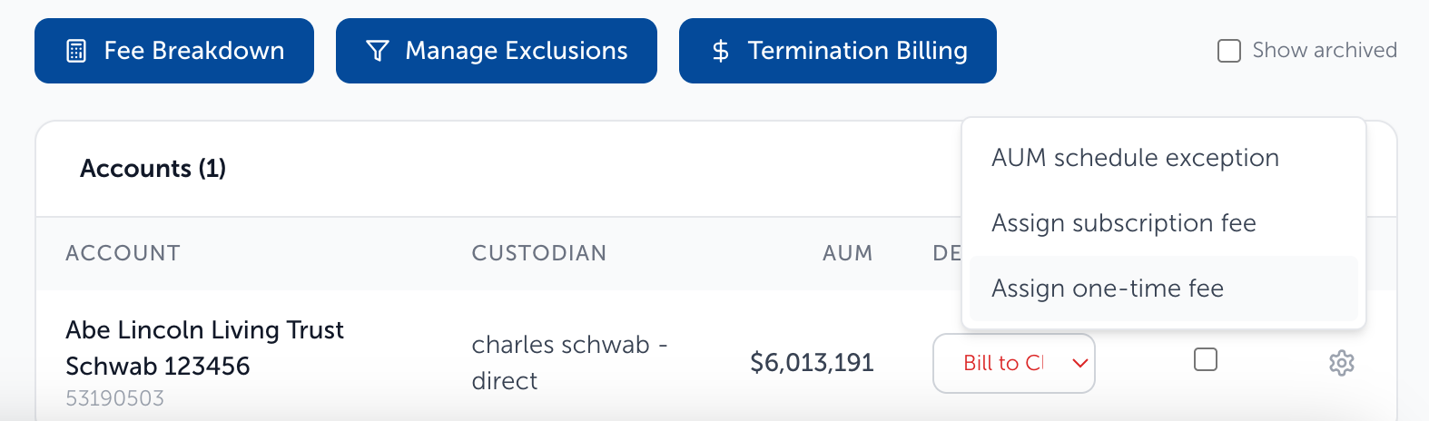
Task: Tick the checkbox in the Abe Lincoln row
Action: (1205, 359)
